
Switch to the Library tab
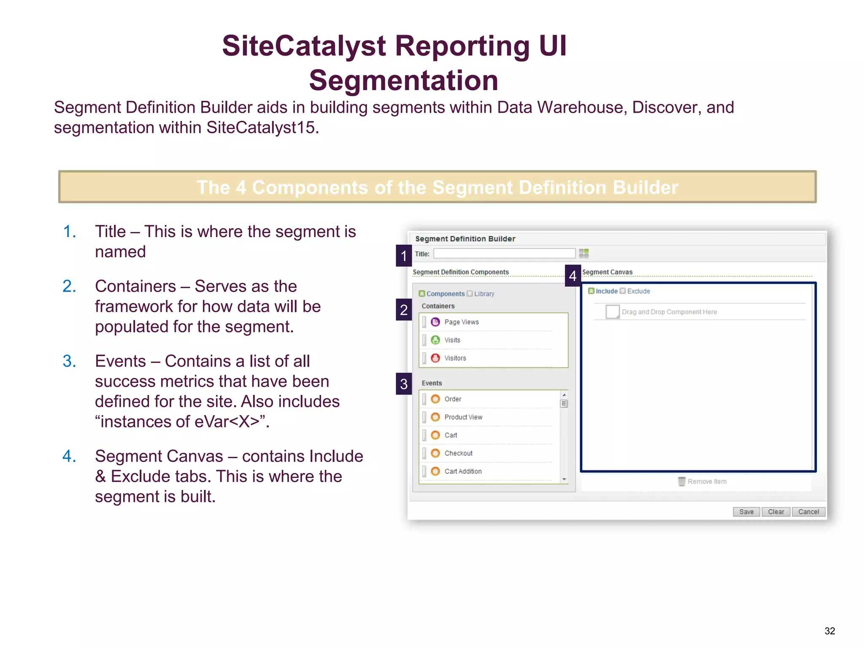(481, 294)
